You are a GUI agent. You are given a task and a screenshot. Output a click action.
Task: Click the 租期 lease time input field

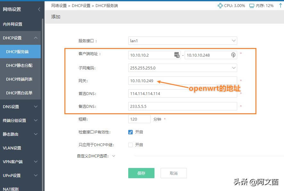139,119
